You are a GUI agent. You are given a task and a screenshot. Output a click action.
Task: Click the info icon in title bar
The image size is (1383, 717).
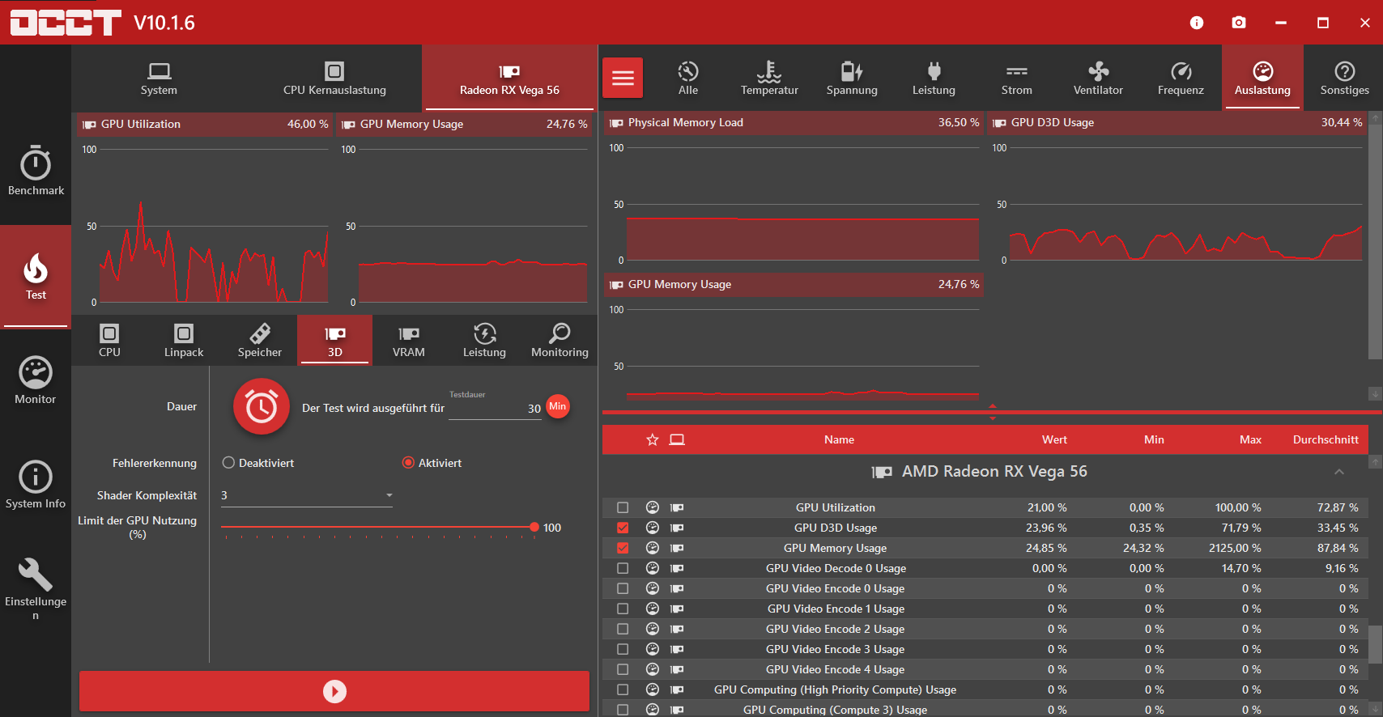click(1197, 23)
